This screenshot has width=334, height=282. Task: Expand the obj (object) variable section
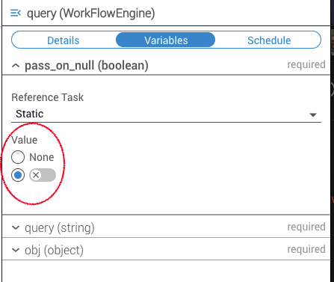coord(166,249)
